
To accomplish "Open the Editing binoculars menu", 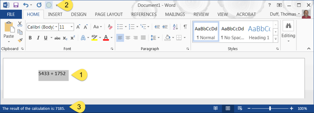I will [x=288, y=32].
